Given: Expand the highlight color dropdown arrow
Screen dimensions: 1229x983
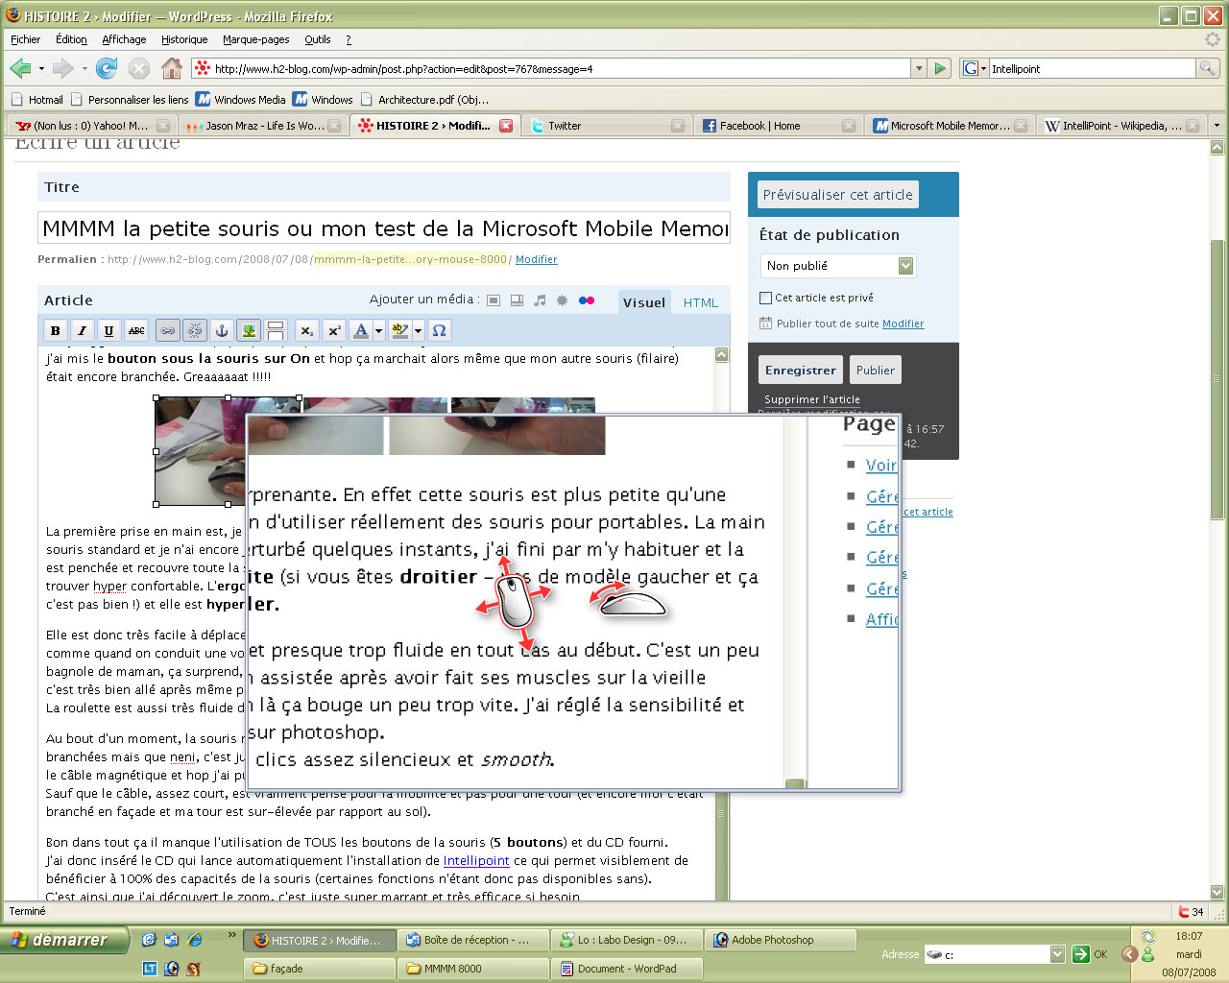Looking at the screenshot, I should (418, 331).
